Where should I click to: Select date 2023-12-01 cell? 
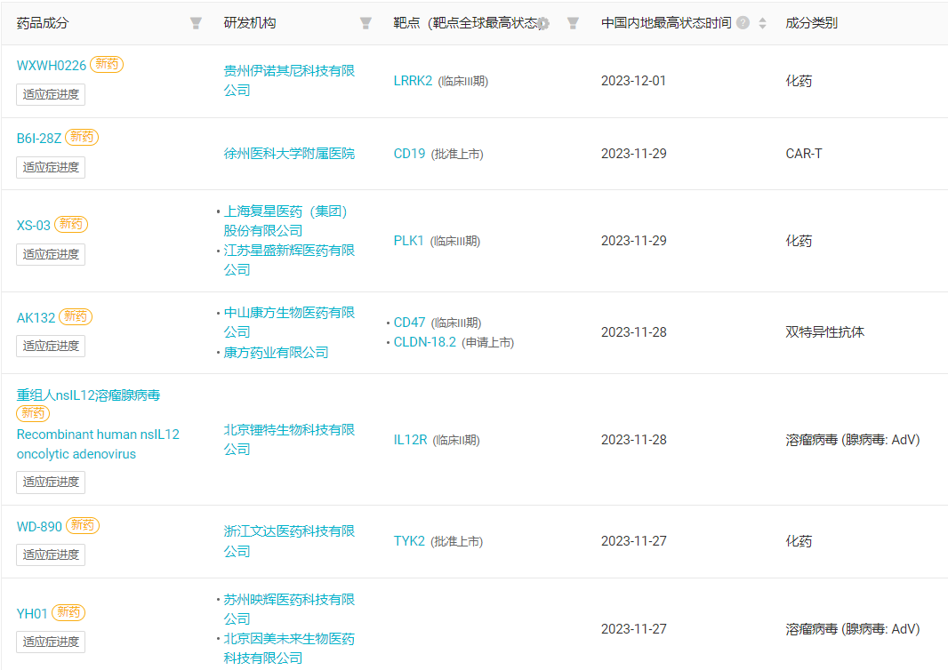(x=633, y=81)
